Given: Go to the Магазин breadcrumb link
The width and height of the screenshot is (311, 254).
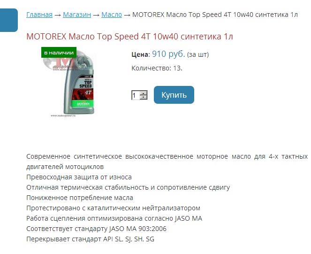Looking at the screenshot, I should [77, 15].
